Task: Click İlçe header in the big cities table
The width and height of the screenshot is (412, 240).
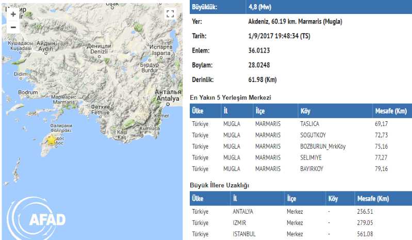Action: coord(293,199)
